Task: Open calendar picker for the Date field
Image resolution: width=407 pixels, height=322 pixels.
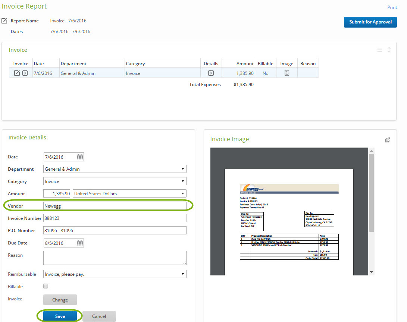Action: pyautogui.click(x=80, y=157)
